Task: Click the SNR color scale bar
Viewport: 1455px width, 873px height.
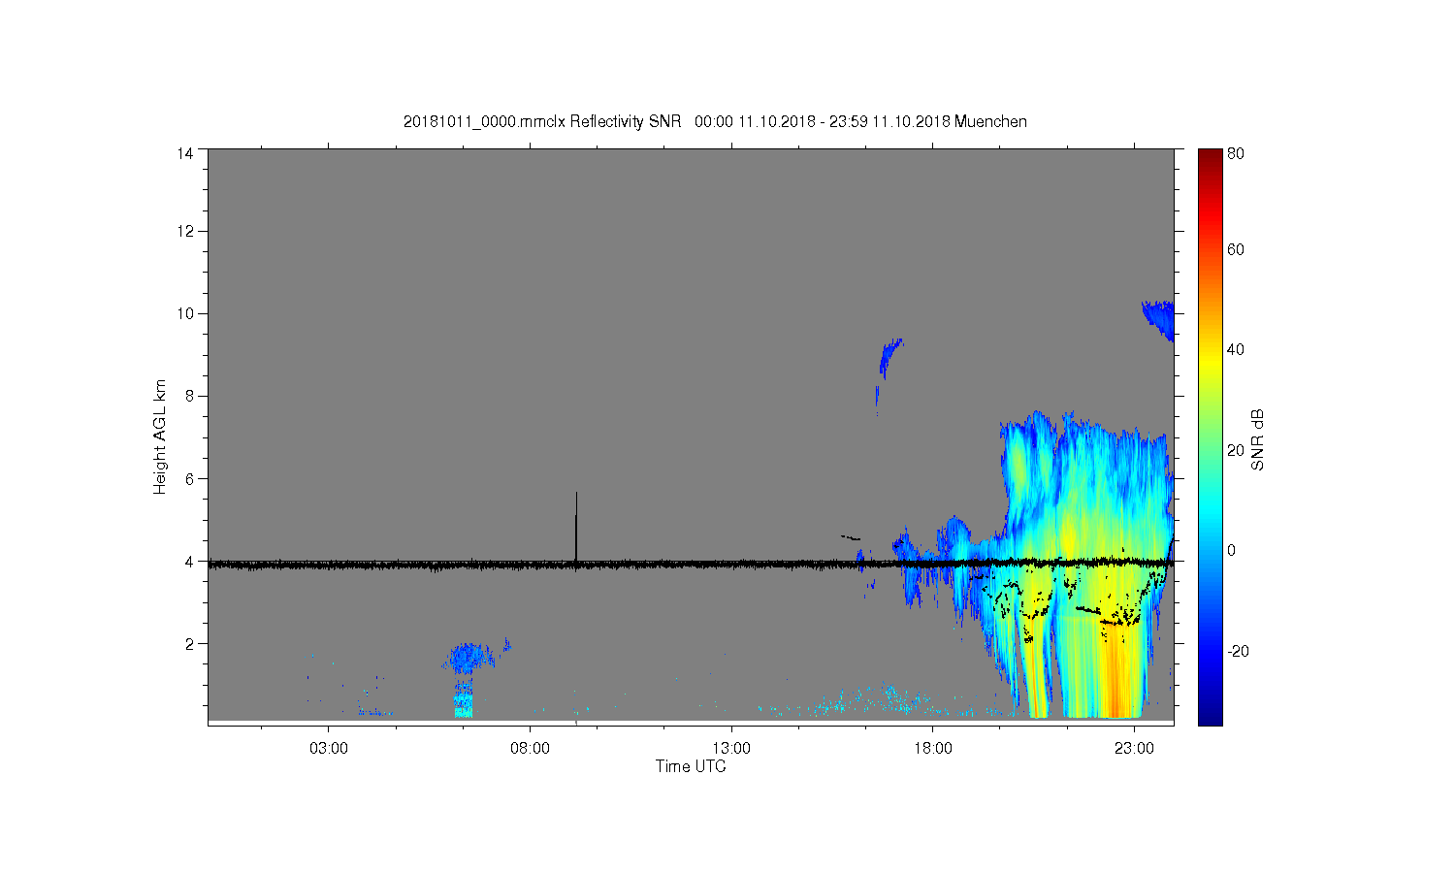Action: 1210,436
